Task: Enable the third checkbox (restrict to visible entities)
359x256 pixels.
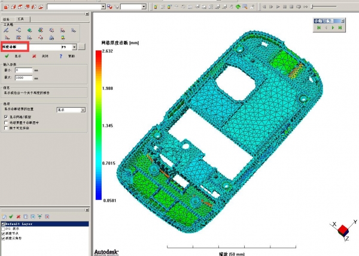Action: 6,128
